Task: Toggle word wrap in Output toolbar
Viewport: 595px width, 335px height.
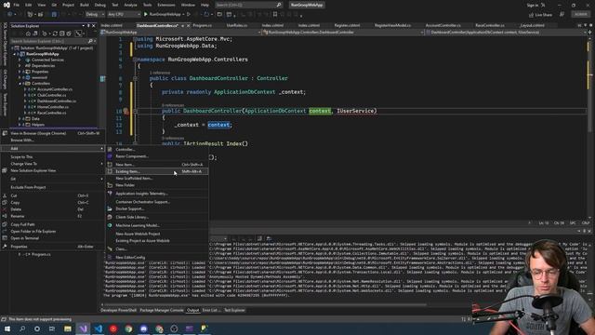Action: [x=260, y=238]
